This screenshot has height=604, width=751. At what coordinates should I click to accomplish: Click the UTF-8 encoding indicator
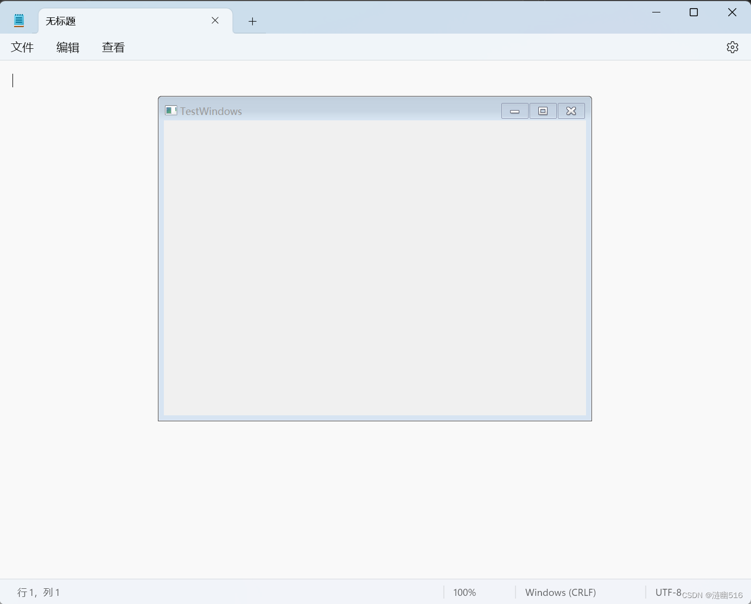[669, 592]
